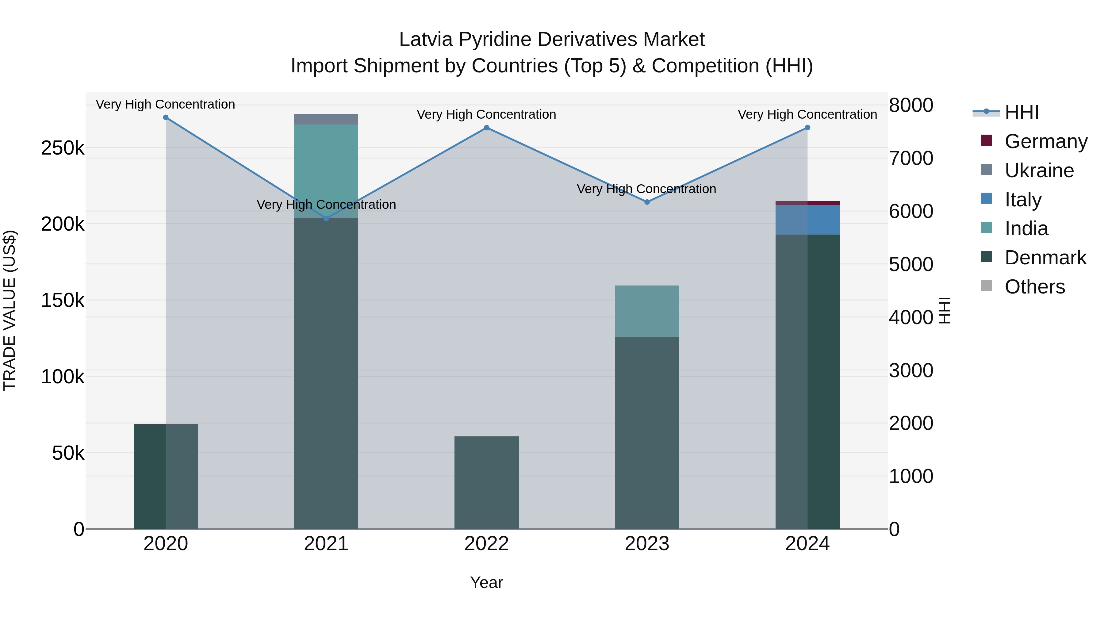
Task: Click the 150k left axis tick label
Action: (63, 301)
